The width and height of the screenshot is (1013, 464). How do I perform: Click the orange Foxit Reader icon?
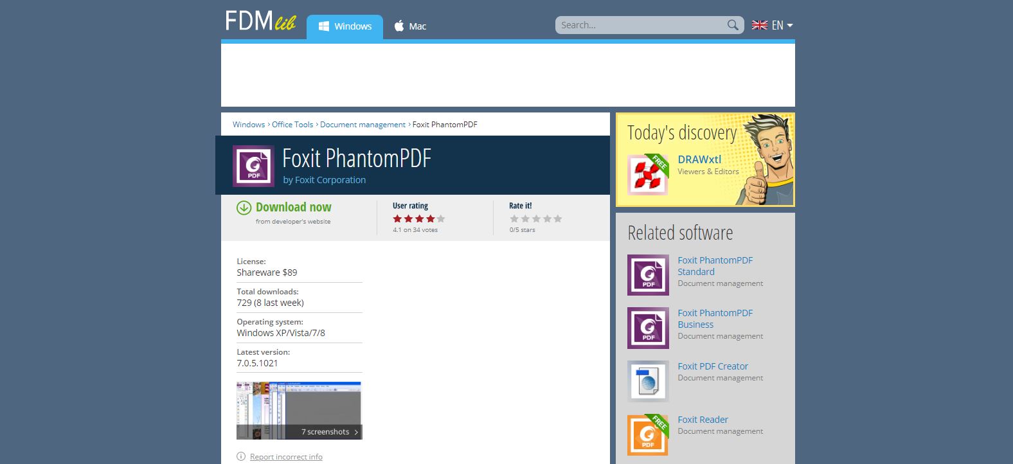[648, 435]
